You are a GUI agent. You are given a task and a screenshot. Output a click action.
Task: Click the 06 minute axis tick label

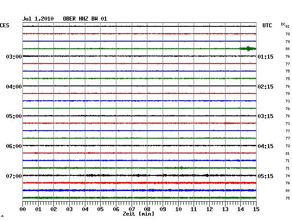tap(116, 209)
